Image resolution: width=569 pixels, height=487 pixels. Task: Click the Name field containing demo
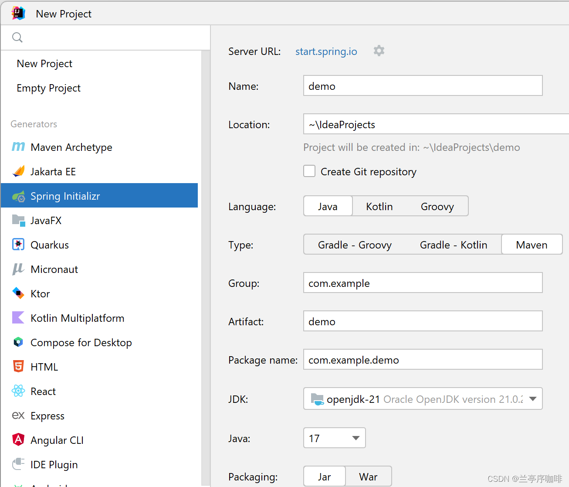pos(423,86)
